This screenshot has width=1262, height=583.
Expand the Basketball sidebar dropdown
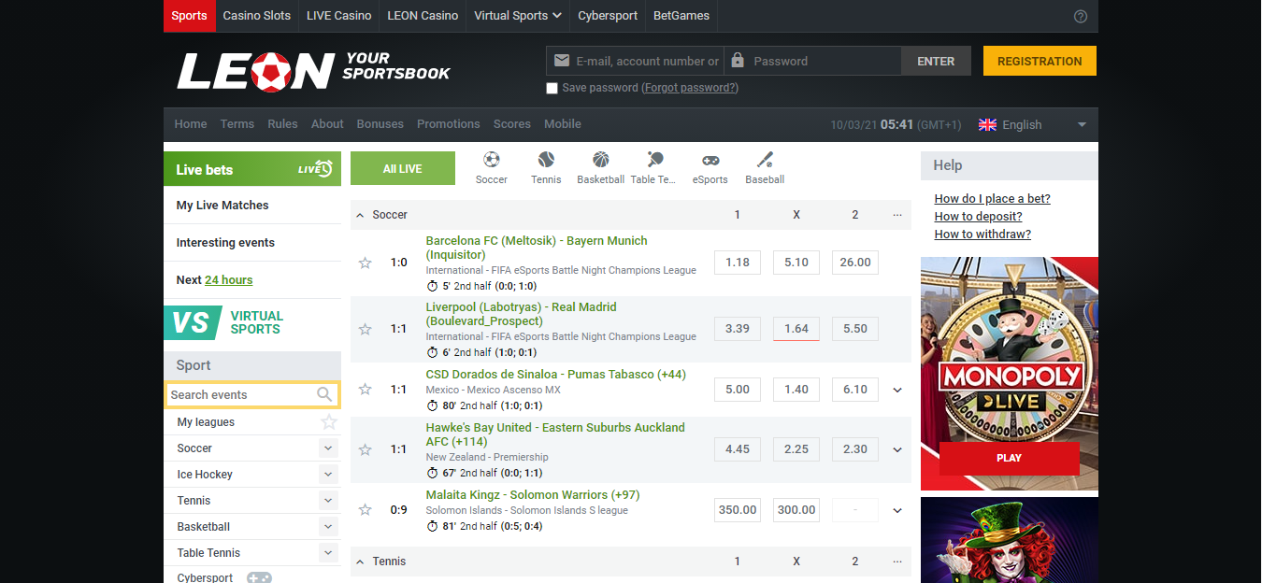(328, 527)
